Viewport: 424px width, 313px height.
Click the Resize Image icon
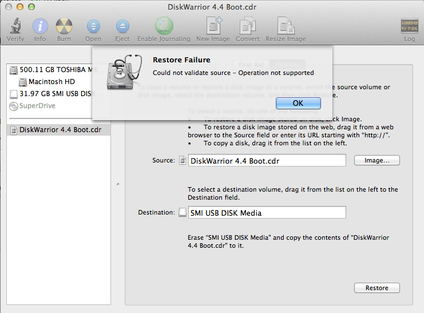click(286, 26)
